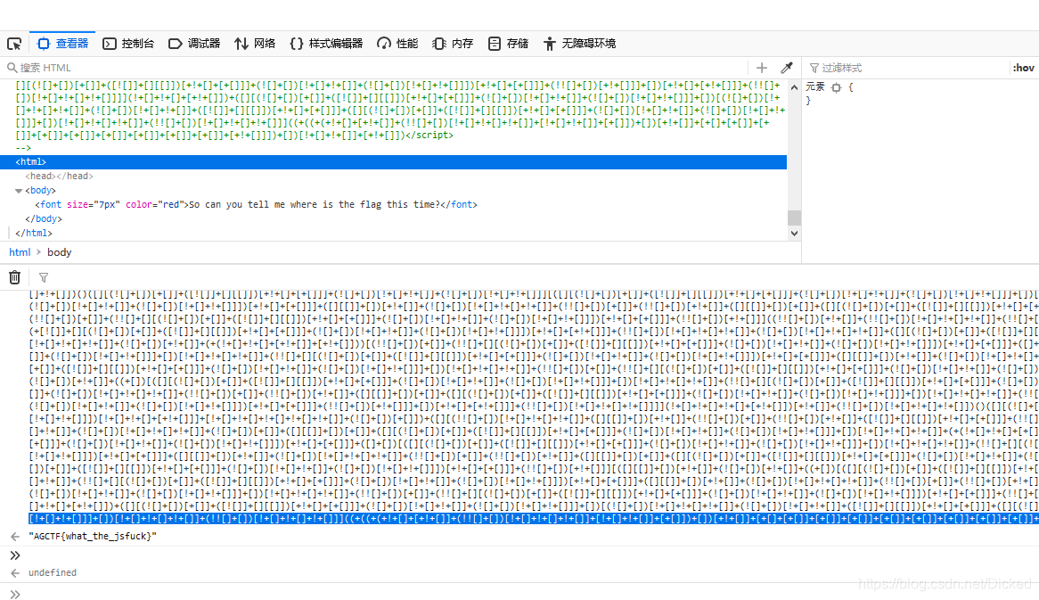The width and height of the screenshot is (1039, 600).
Task: Click the Storage database icon
Action: (495, 44)
